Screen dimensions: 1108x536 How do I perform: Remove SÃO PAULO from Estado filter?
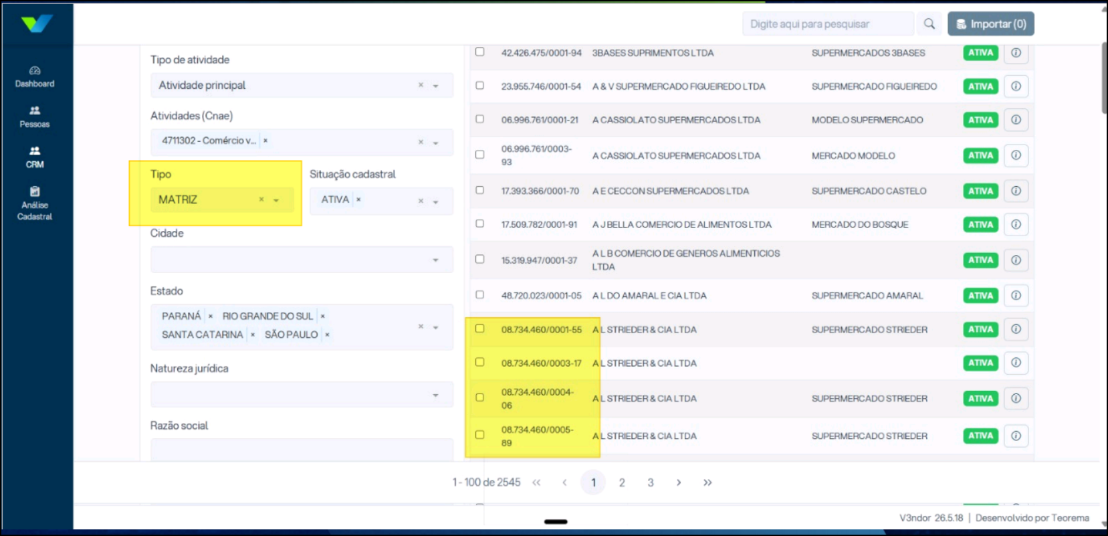(327, 335)
